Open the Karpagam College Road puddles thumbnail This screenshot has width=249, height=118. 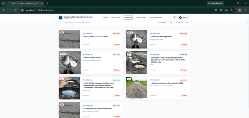(137, 63)
